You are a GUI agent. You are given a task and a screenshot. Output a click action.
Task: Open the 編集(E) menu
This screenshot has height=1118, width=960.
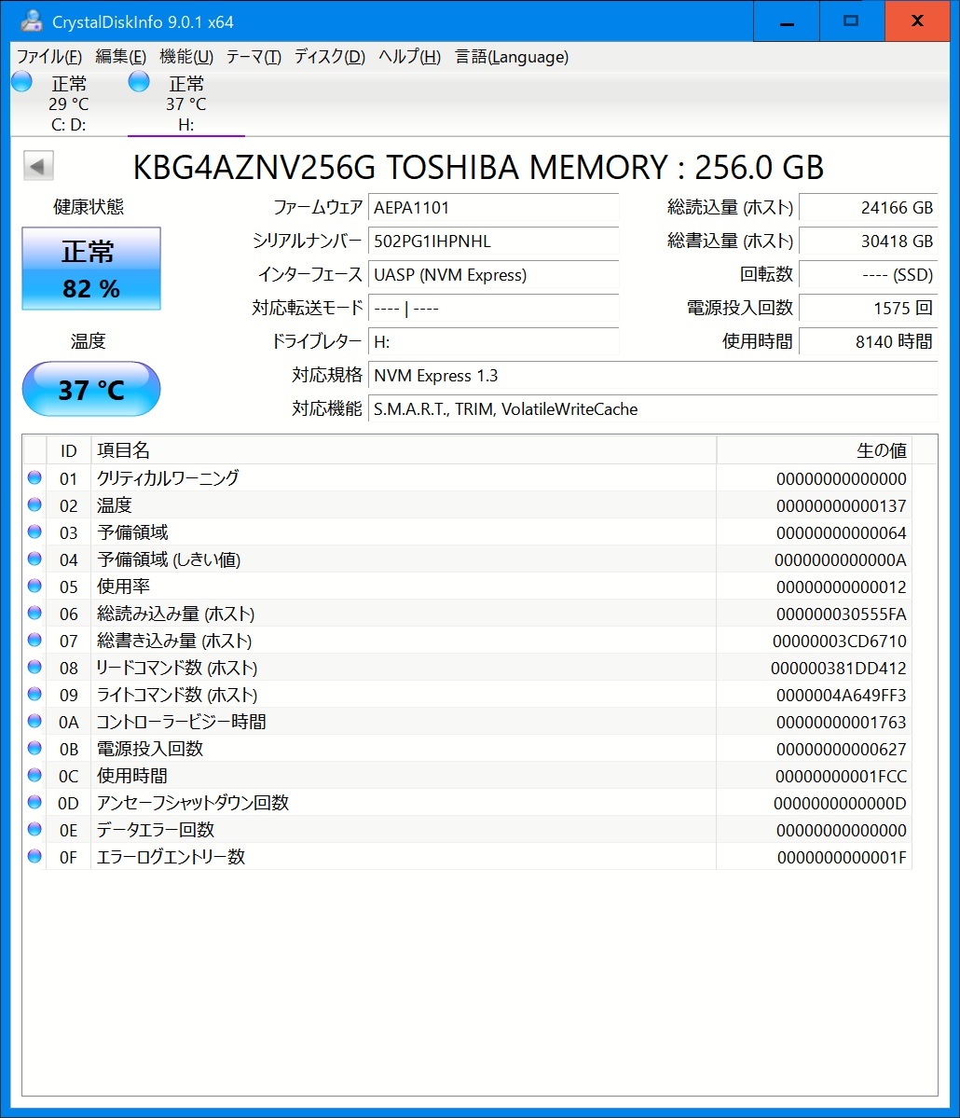(121, 56)
